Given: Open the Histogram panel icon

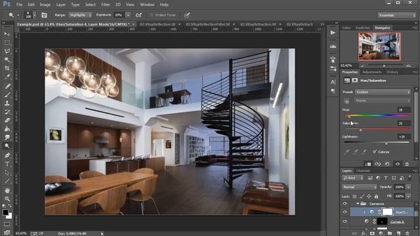Looking at the screenshot, I should pyautogui.click(x=333, y=46).
